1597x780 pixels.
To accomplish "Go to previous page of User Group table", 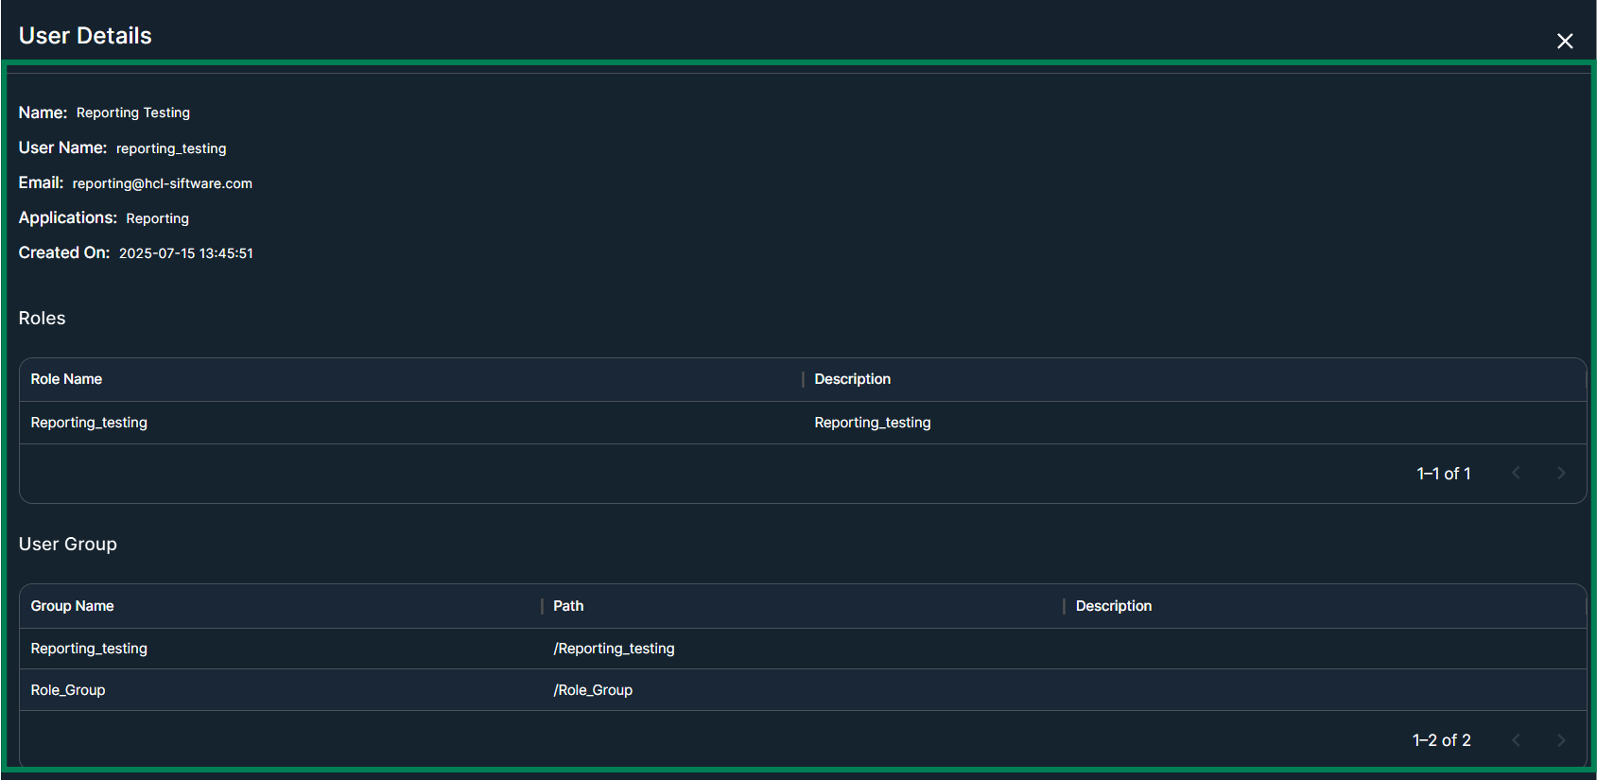I will point(1516,740).
